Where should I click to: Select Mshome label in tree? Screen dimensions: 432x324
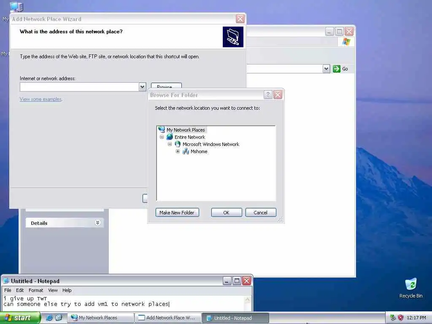click(x=199, y=151)
